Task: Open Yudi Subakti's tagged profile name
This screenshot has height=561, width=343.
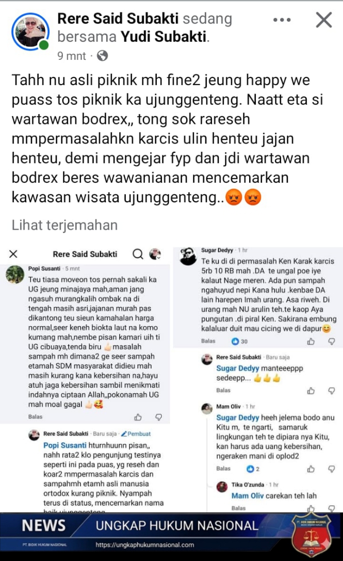Action: pyautogui.click(x=164, y=37)
